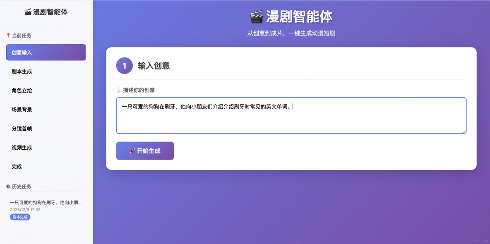The height and width of the screenshot is (244, 490).
Task: Click the lightbulb icon above the description field
Action: [x=119, y=90]
